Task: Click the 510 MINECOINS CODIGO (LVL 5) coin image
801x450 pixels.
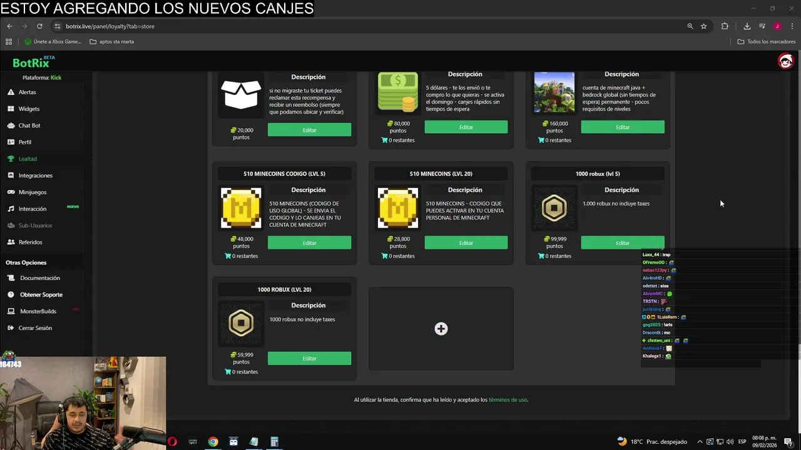Action: [241, 208]
